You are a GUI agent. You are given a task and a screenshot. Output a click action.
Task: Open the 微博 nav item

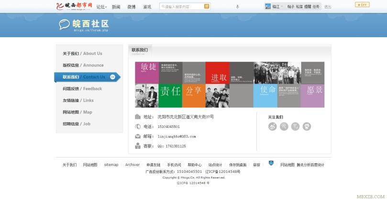(x=132, y=7)
